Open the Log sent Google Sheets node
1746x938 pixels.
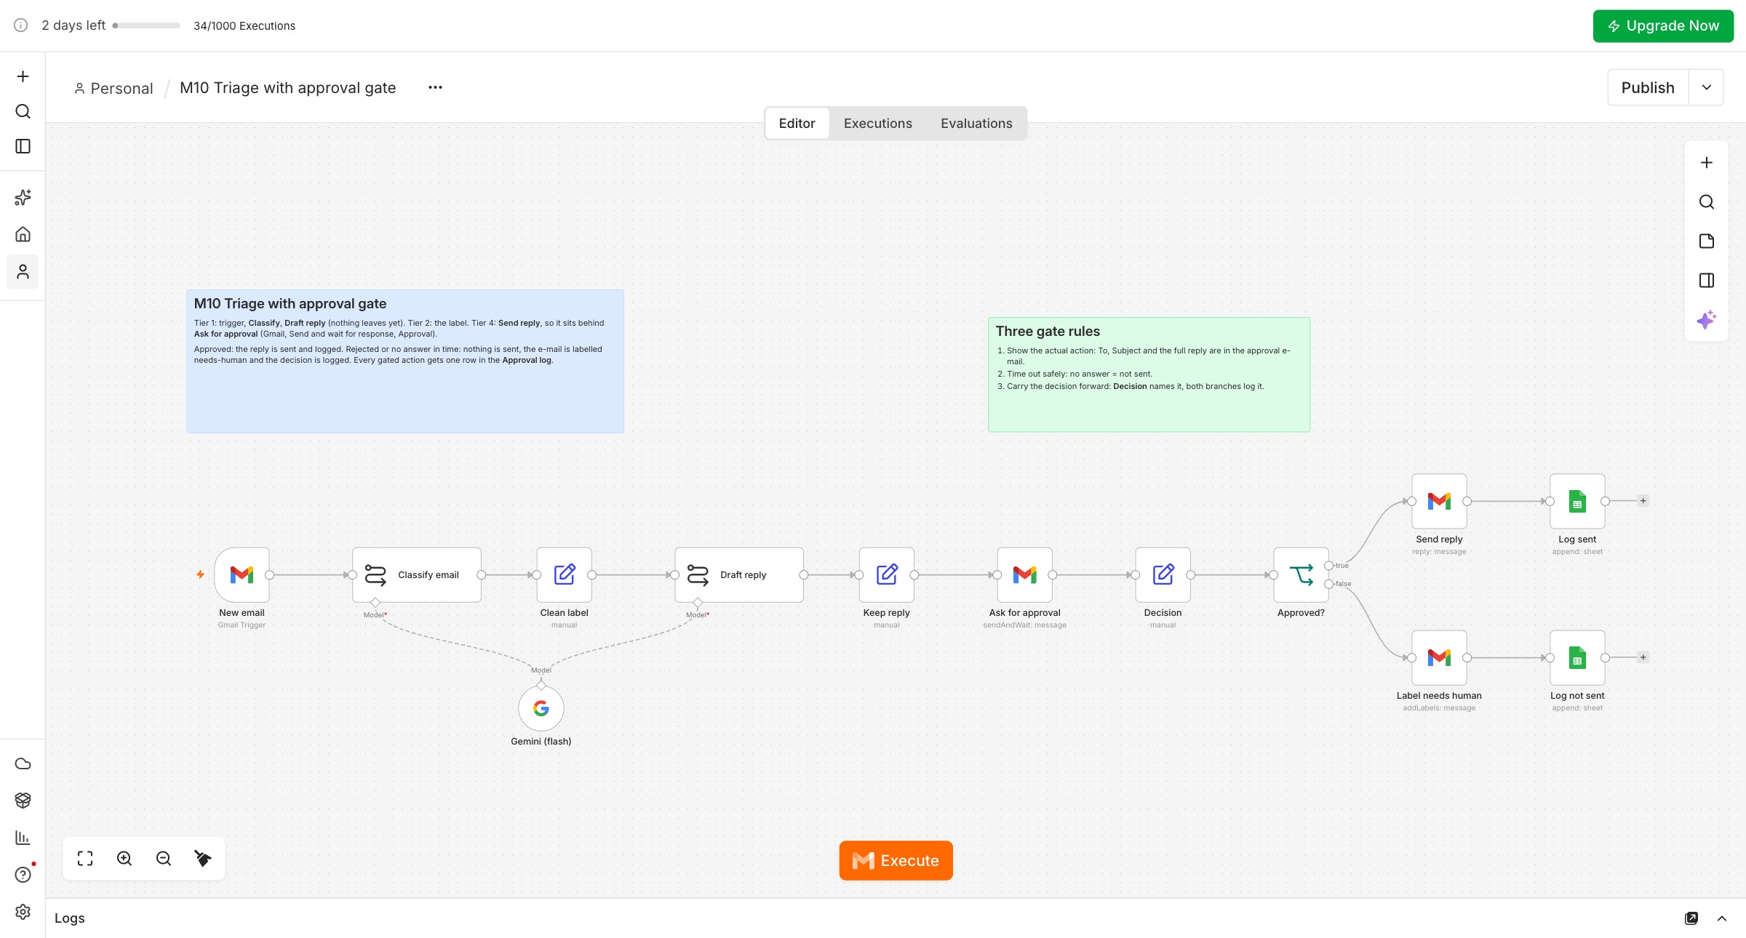point(1578,501)
